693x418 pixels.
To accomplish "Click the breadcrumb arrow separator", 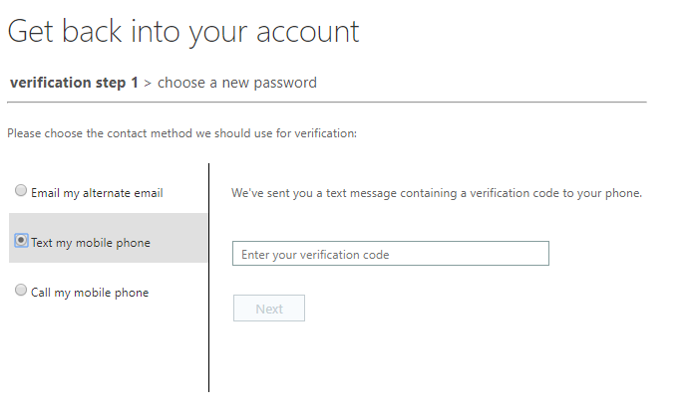I will (148, 84).
